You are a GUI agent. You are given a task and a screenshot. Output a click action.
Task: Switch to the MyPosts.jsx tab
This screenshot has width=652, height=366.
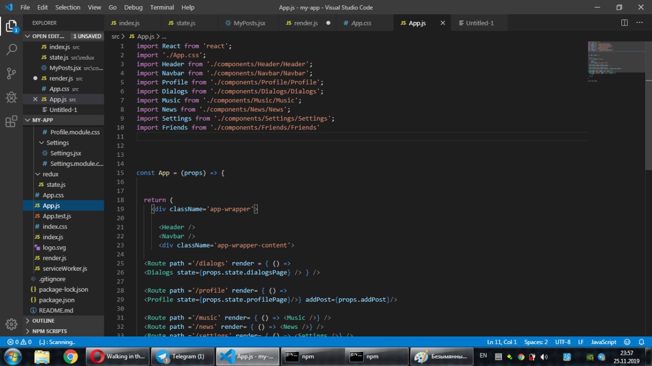pos(249,23)
